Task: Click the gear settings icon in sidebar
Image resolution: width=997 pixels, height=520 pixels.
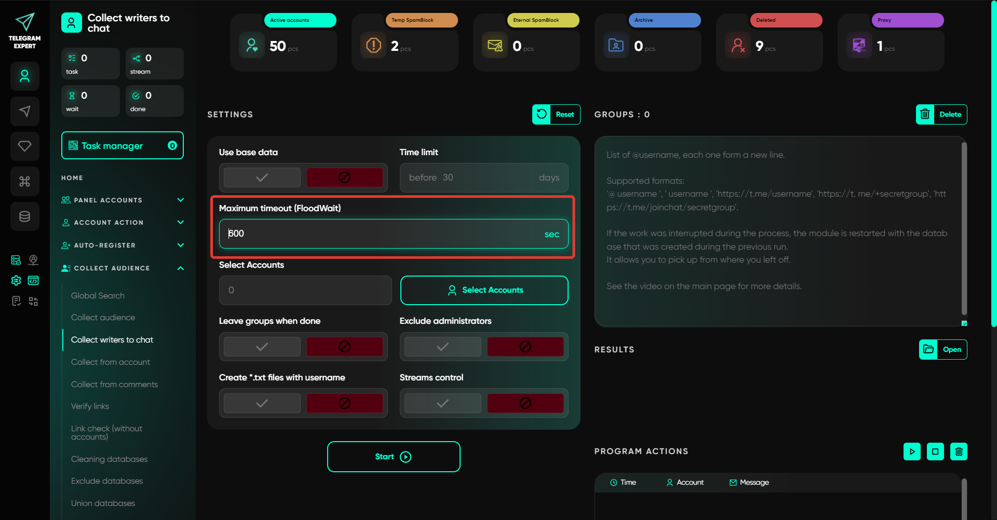Action: point(16,281)
